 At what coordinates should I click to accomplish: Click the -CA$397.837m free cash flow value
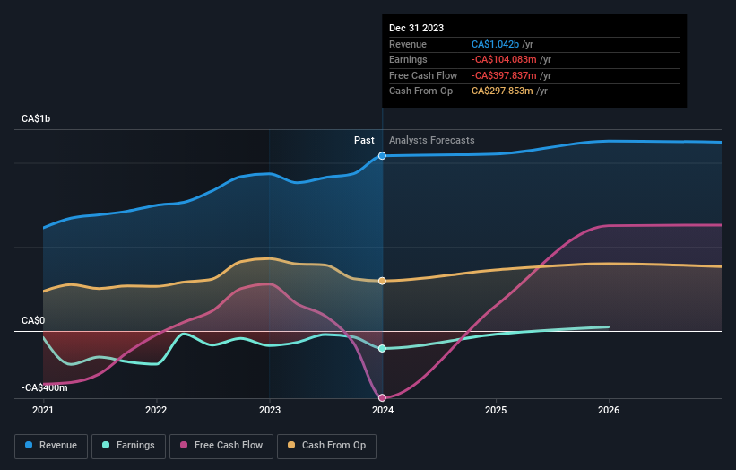504,75
